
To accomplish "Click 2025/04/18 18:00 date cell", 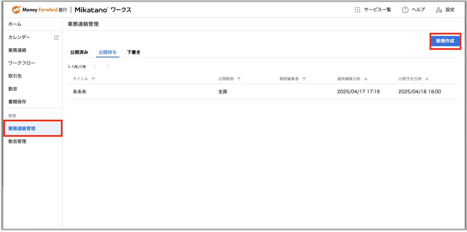I will pos(419,91).
